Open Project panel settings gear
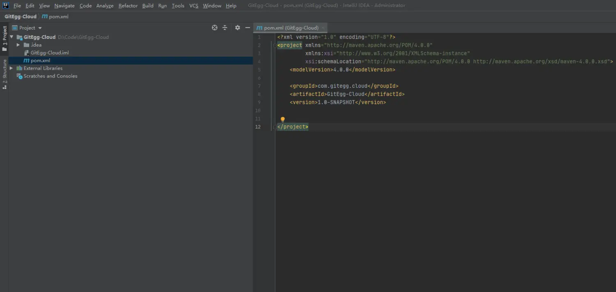 pos(237,28)
